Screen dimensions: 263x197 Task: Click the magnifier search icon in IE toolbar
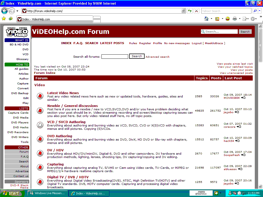[x=255, y=11]
